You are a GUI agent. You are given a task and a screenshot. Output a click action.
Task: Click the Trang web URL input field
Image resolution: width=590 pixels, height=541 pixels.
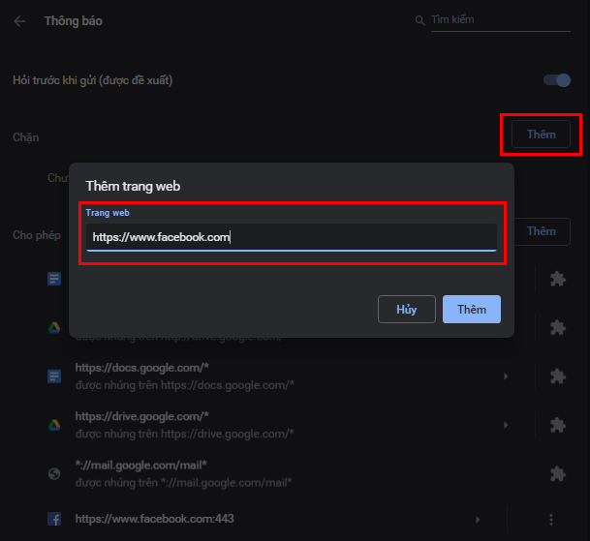pyautogui.click(x=292, y=237)
